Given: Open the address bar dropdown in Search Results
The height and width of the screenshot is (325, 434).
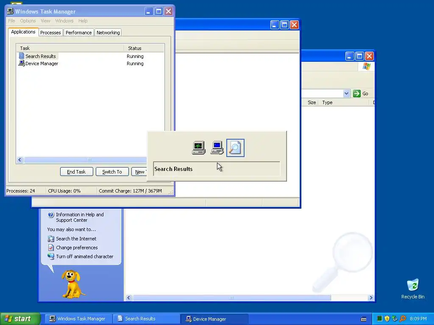Looking at the screenshot, I should pos(346,94).
